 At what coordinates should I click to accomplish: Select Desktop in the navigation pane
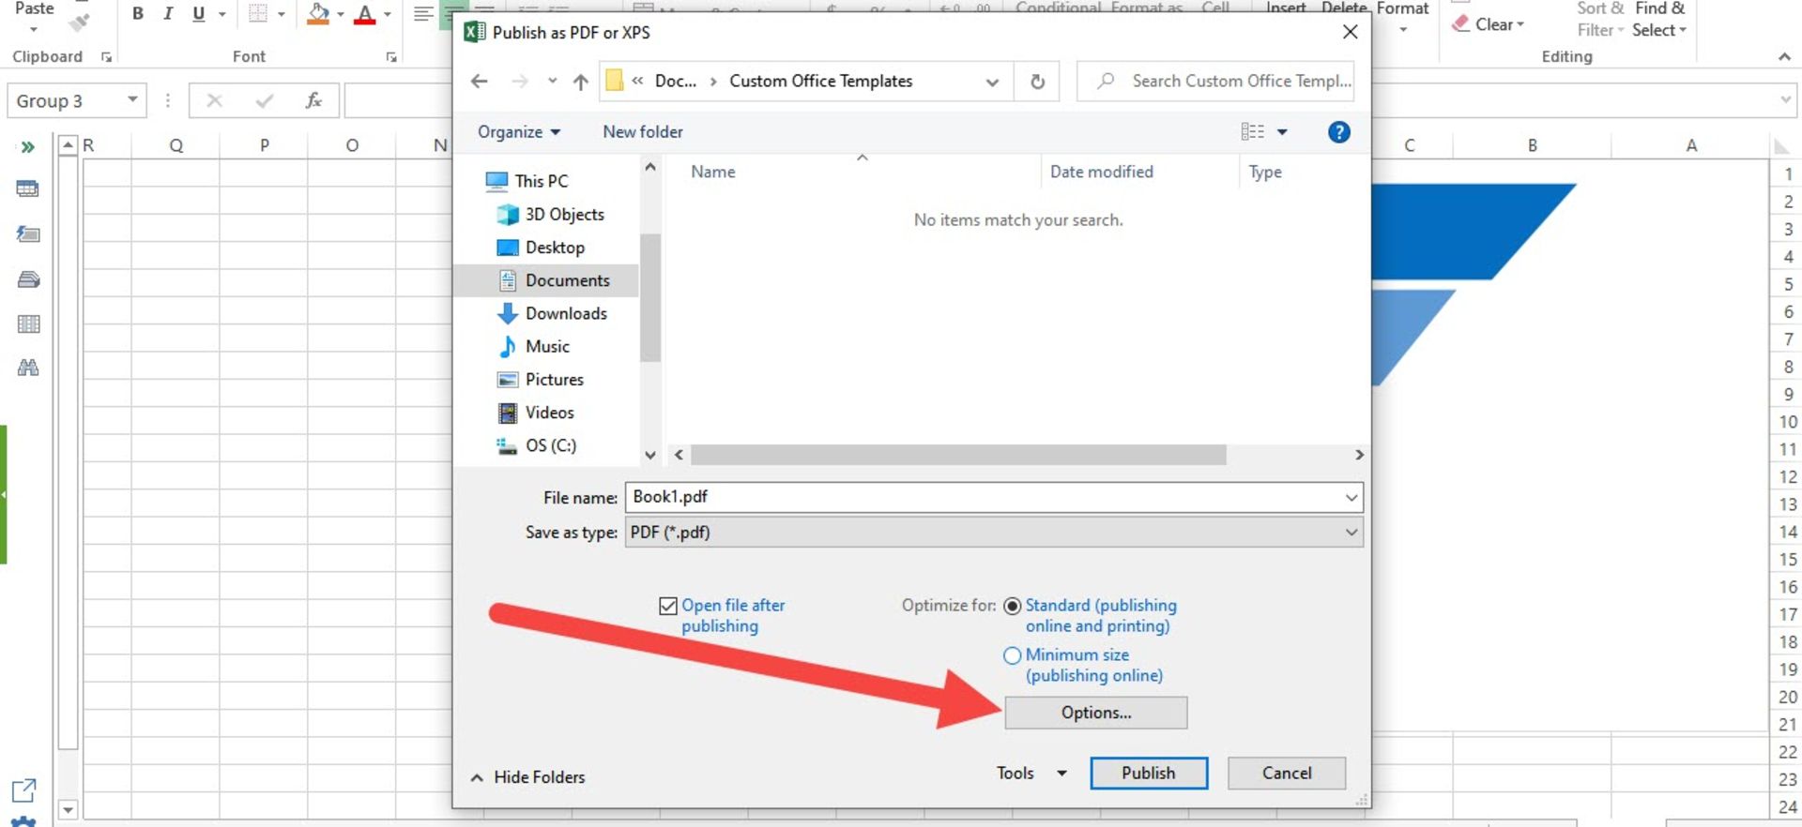554,248
